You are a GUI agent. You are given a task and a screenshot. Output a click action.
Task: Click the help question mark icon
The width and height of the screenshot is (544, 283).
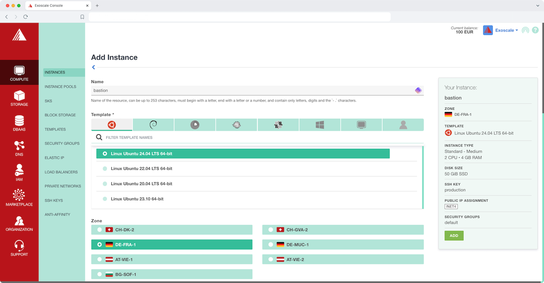535,30
